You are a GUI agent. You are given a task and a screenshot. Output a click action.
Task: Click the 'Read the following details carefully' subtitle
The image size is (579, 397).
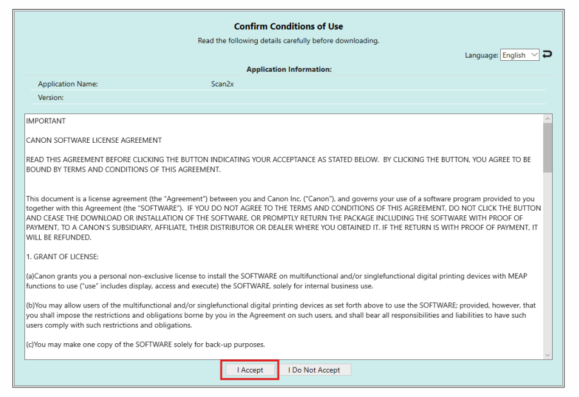pos(289,40)
